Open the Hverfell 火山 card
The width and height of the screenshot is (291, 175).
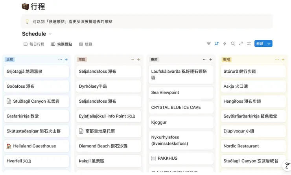coord(37,161)
